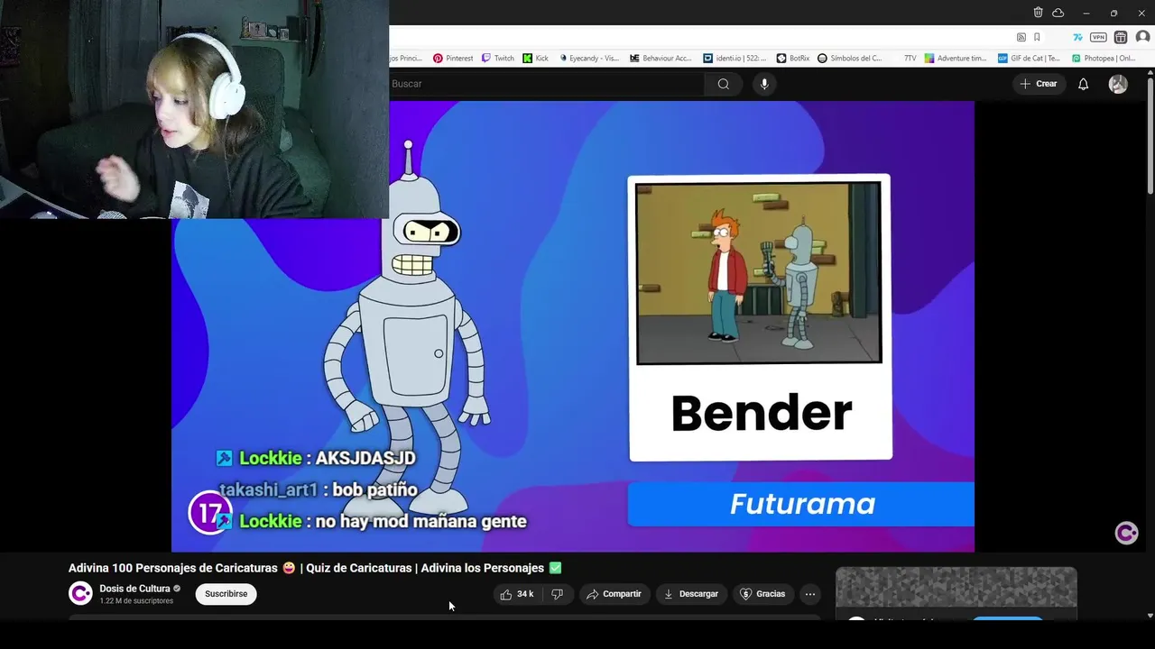The width and height of the screenshot is (1155, 649).
Task: Open the Crear menu
Action: click(x=1038, y=84)
